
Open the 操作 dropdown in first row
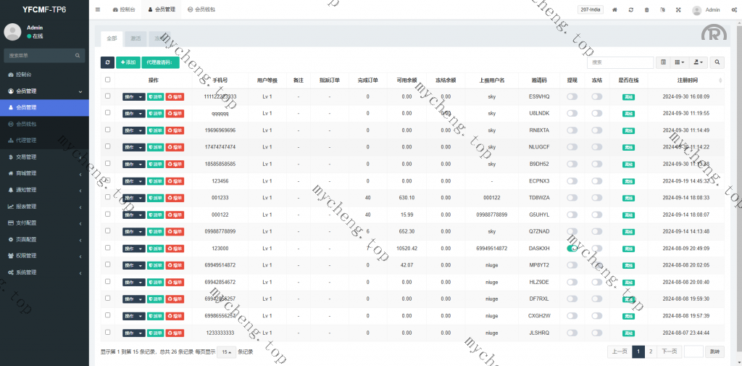point(133,96)
